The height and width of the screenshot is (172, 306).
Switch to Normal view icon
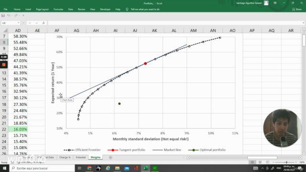tap(252, 162)
